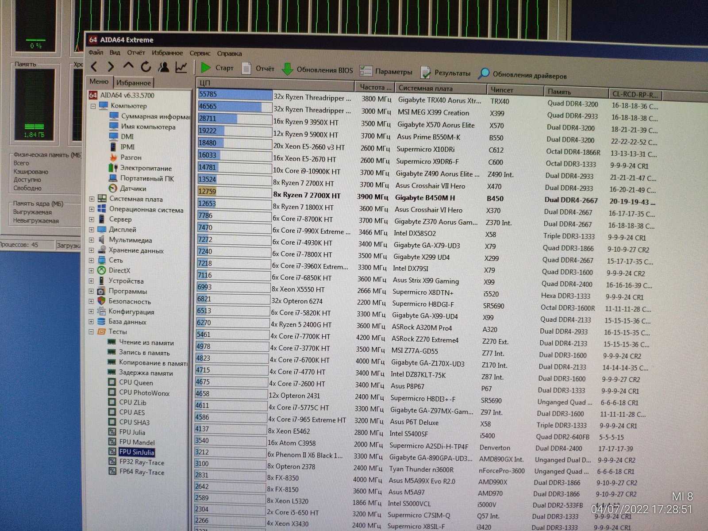Open the Датчики sensors item
This screenshot has height=531, width=708.
tap(127, 189)
